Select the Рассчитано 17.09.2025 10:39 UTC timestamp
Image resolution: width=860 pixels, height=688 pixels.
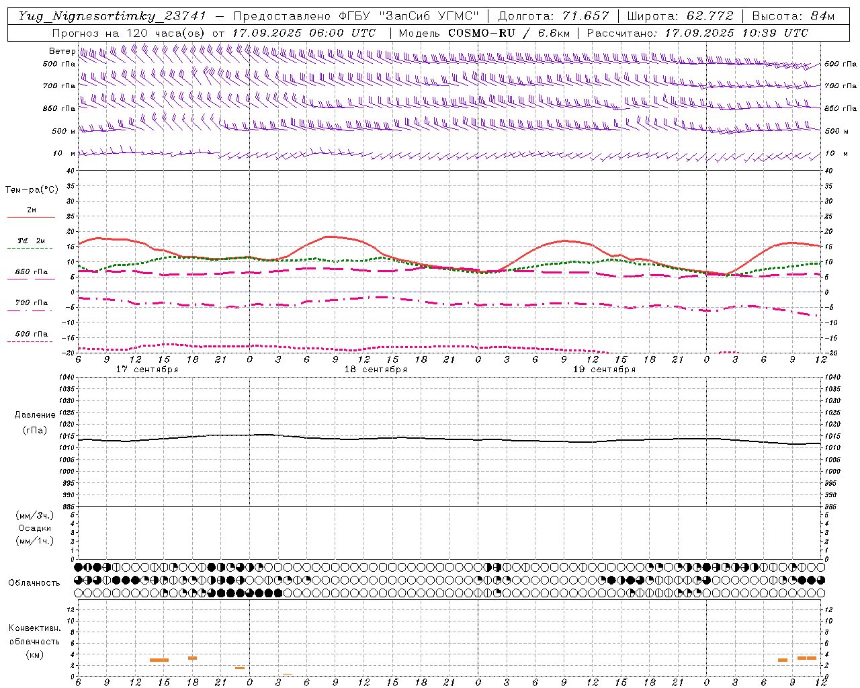click(697, 33)
